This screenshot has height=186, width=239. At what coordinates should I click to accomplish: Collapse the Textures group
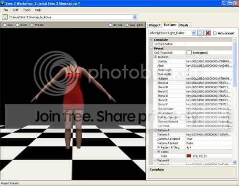(155, 57)
